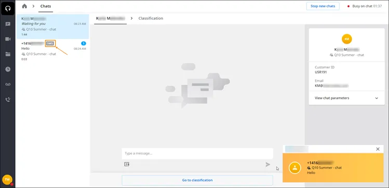Click the notification's user avatar icon
This screenshot has width=389, height=188.
click(294, 167)
